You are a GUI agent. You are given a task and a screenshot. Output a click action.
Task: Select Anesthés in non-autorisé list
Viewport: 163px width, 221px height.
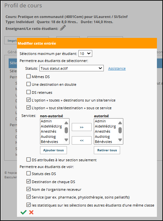(48, 131)
